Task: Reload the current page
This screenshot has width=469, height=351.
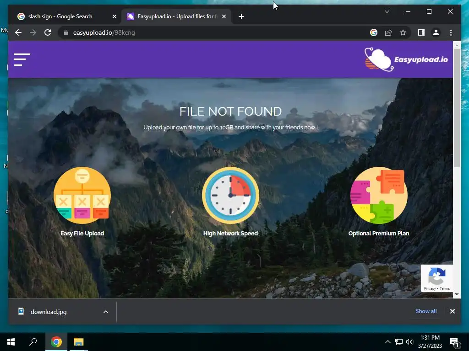Action: coord(48,32)
